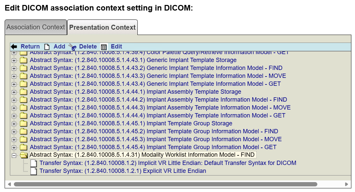Click the Delete toolbar link
This screenshot has height=192, width=355.
point(88,47)
